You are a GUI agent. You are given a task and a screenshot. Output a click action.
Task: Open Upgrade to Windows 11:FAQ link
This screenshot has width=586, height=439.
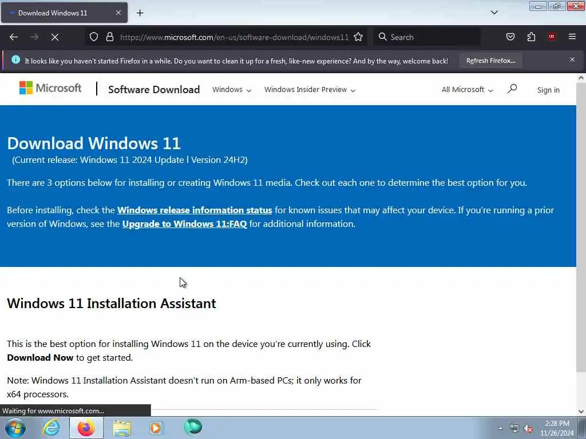(185, 224)
